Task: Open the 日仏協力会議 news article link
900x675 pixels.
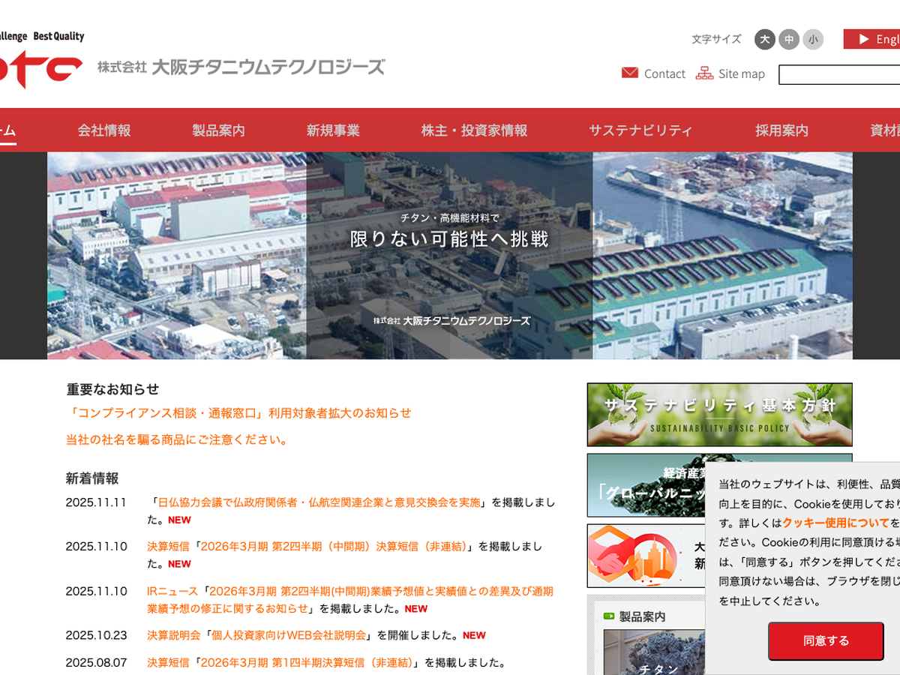Action: pyautogui.click(x=319, y=502)
